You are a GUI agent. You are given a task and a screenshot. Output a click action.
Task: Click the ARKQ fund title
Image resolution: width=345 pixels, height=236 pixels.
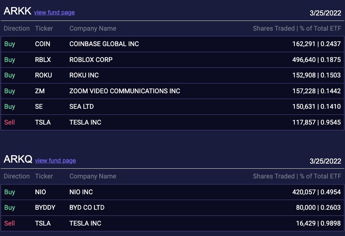pyautogui.click(x=18, y=159)
